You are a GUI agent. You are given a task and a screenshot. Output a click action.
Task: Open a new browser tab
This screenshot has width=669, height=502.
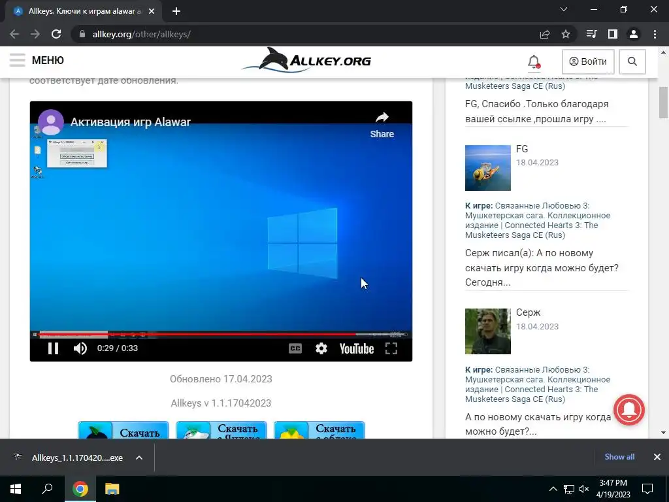176,12
